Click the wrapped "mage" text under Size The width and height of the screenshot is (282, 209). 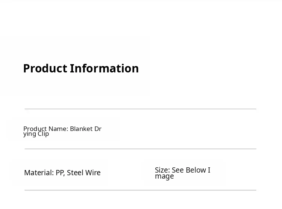(x=164, y=176)
